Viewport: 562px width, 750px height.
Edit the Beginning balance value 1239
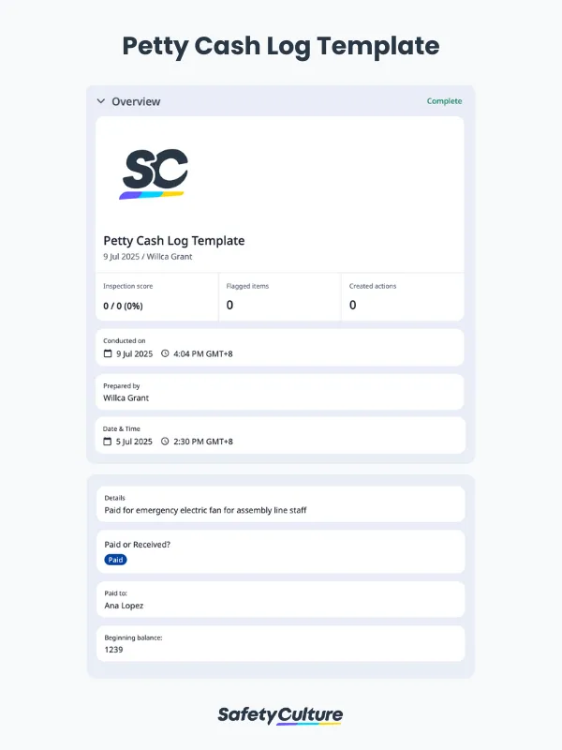(112, 650)
